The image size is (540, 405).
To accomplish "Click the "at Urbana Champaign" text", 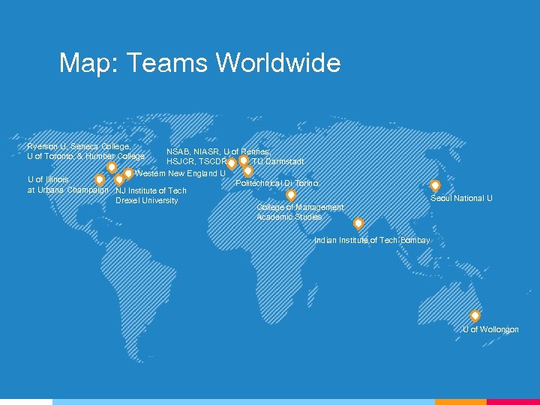I will (67, 190).
